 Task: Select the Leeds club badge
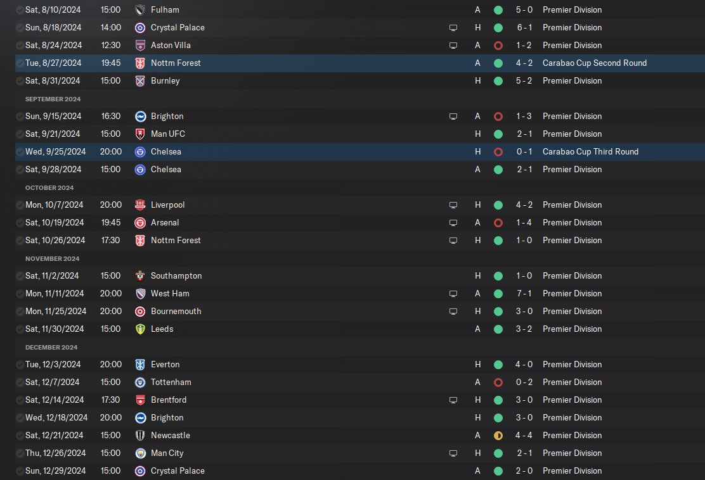click(x=140, y=329)
